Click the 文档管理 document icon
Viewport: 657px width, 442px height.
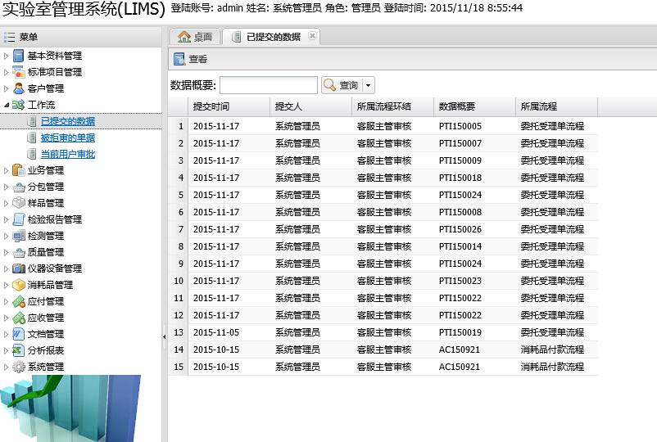coord(19,334)
